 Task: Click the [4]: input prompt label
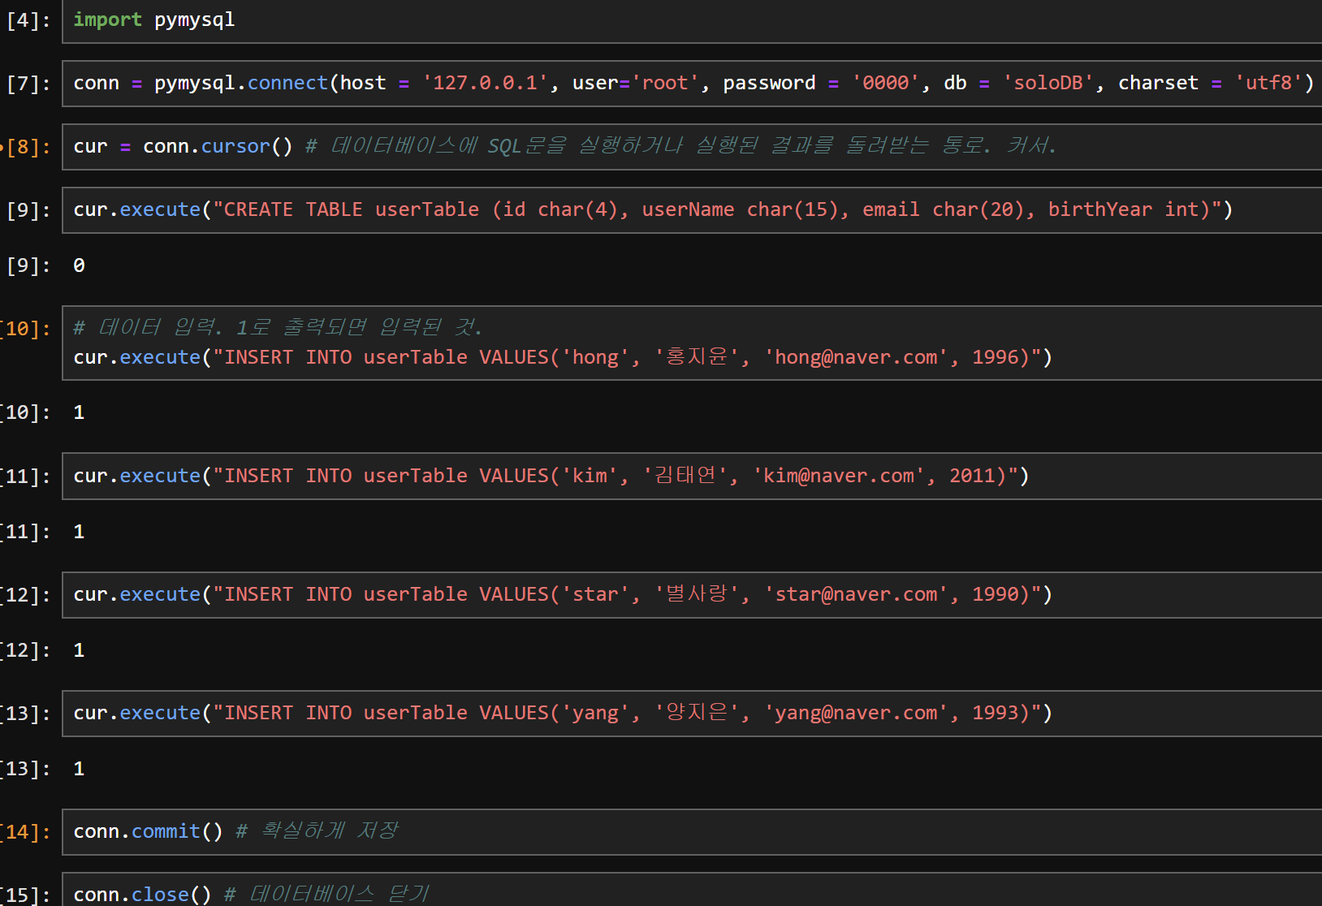coord(28,21)
